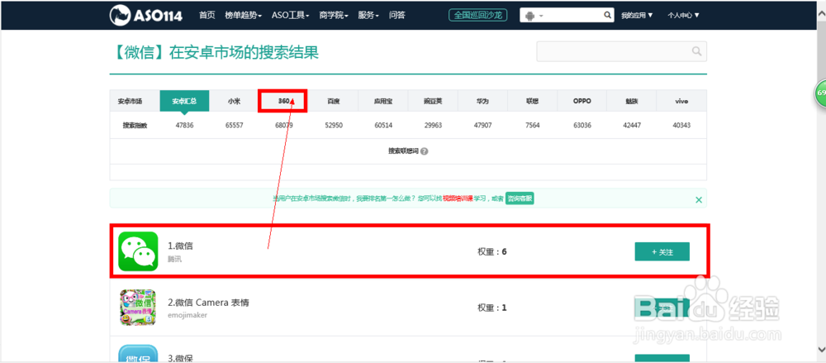The image size is (826, 363).
Task: Click the search index value 42447
Action: [632, 126]
